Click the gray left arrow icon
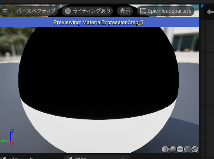The image size is (214, 159). point(210,12)
